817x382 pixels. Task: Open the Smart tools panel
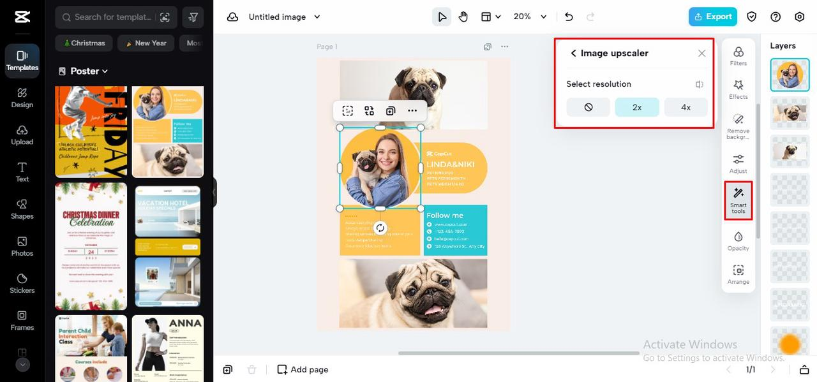[x=738, y=201]
